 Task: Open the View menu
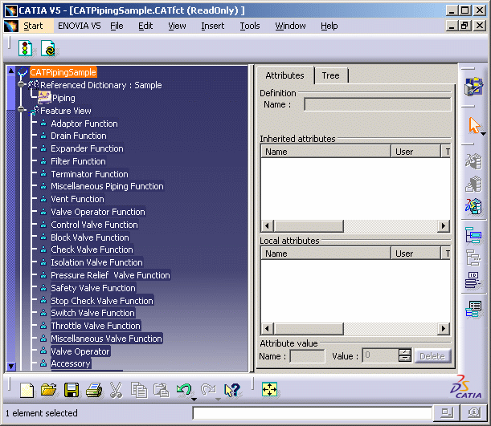[177, 26]
